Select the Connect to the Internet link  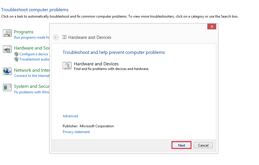point(32,76)
